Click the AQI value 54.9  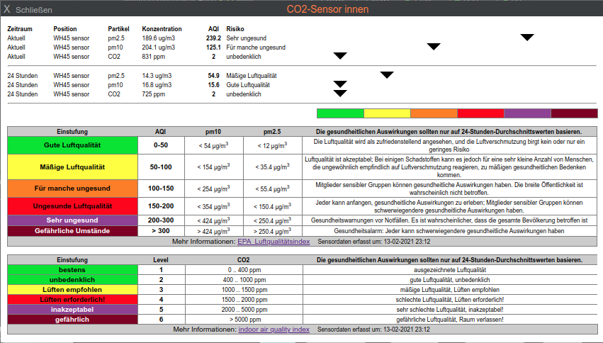pyautogui.click(x=213, y=76)
